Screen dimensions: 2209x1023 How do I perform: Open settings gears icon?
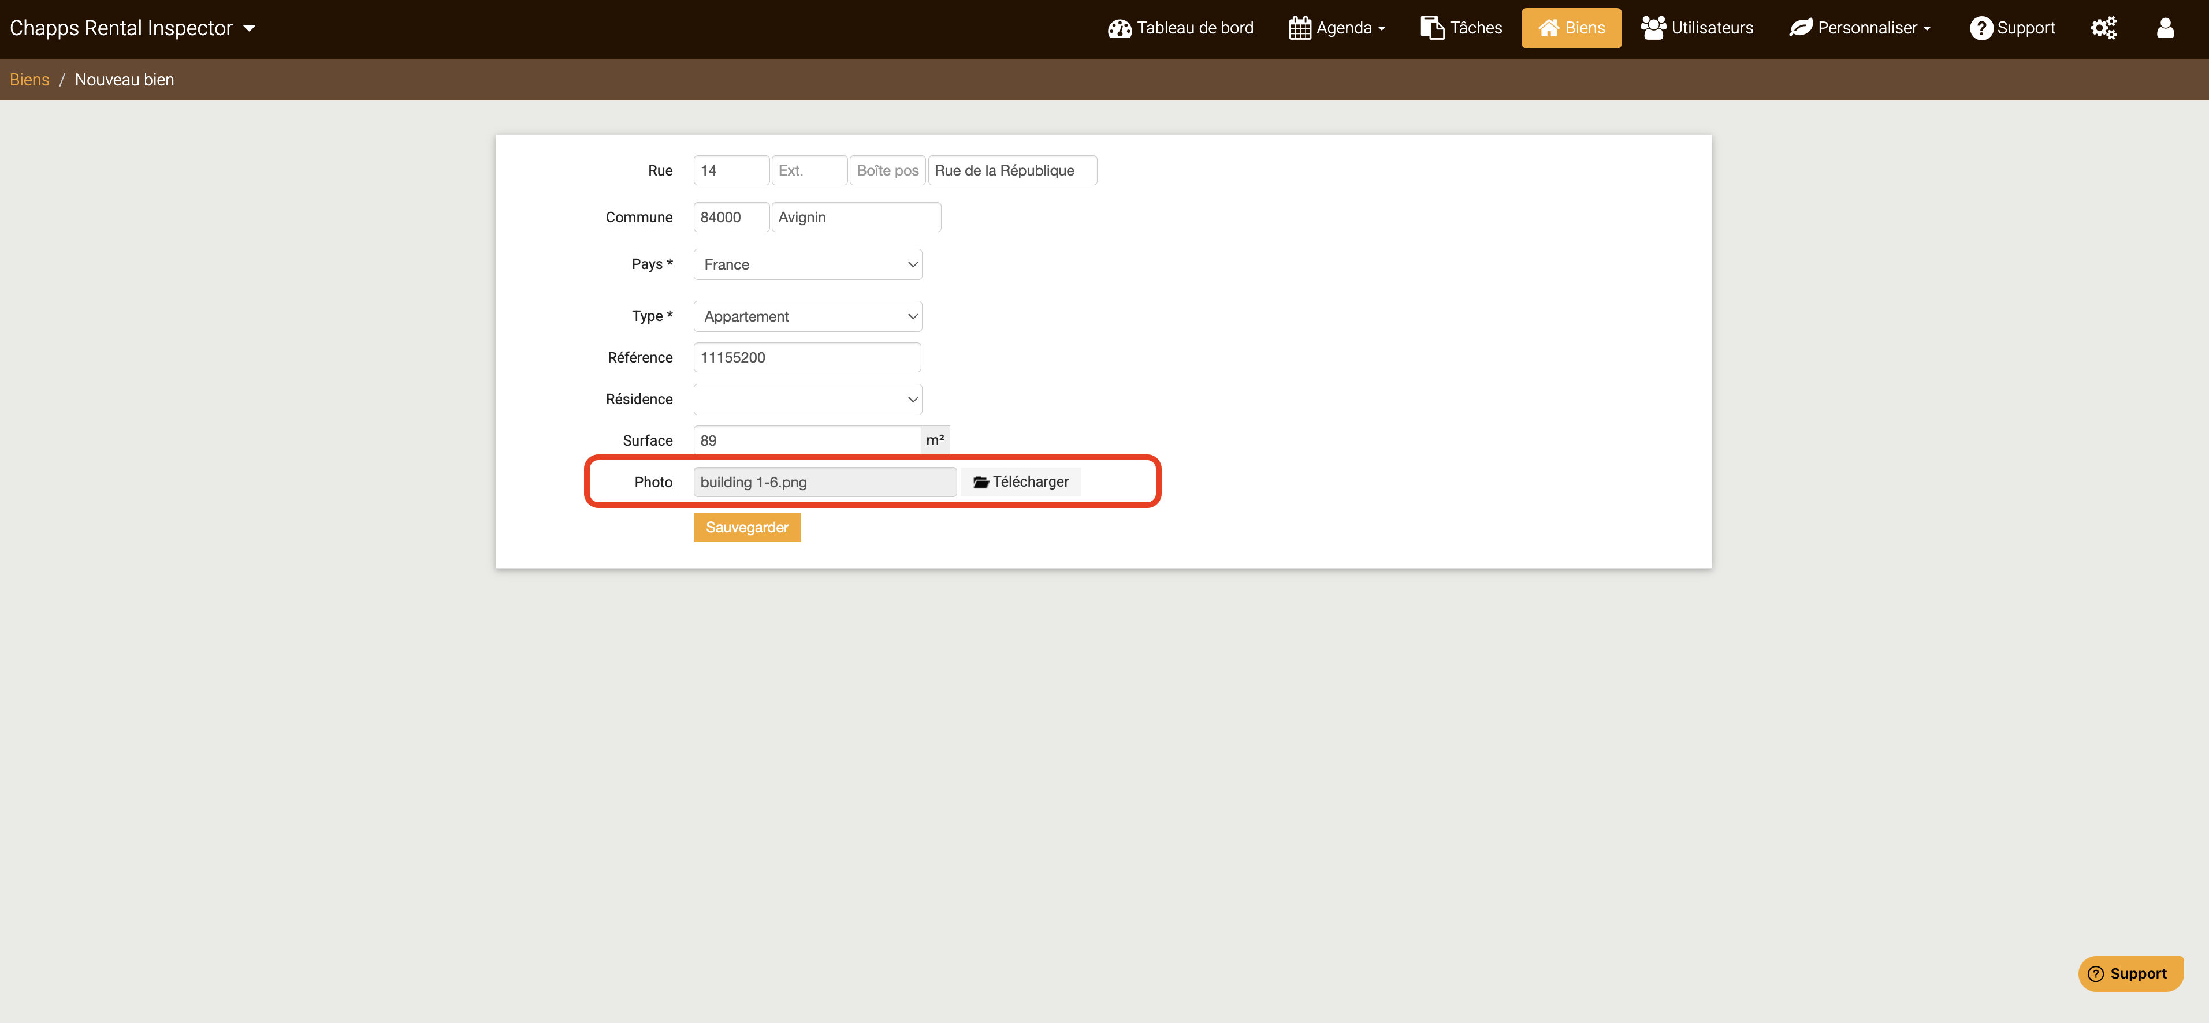pyautogui.click(x=2103, y=28)
